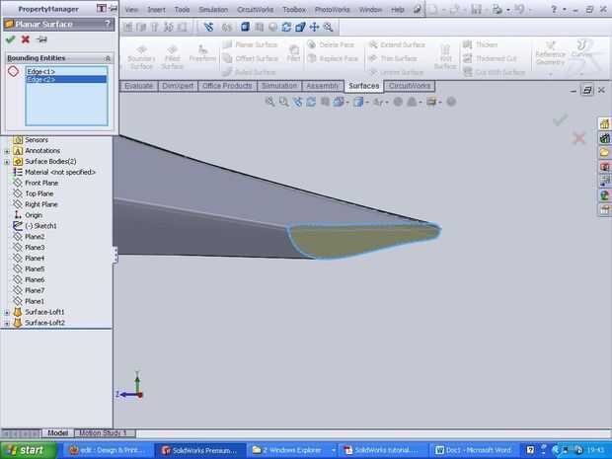Screen dimensions: 612x459
Task: Expand the Surface-Loft2 feature
Action: tap(7, 323)
